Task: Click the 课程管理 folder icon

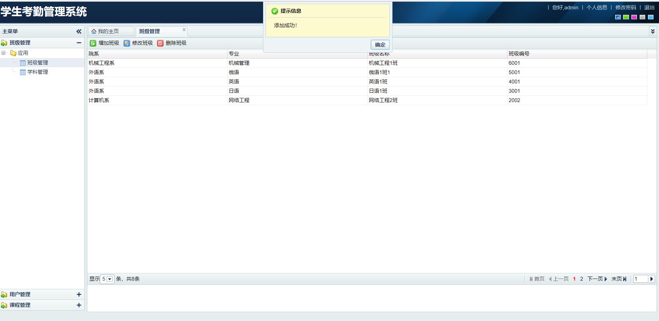Action: (4, 305)
